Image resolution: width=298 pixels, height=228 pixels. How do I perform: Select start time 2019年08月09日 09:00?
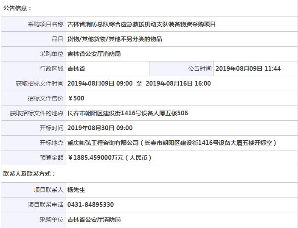coord(100,83)
